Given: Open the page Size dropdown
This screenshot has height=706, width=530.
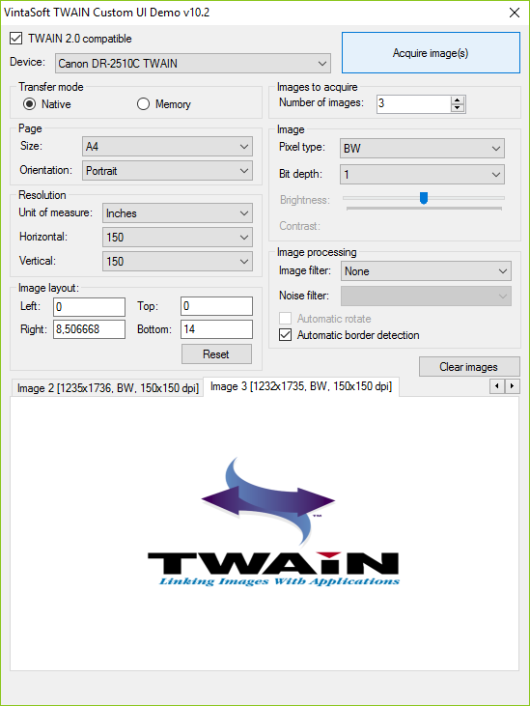Looking at the screenshot, I should (x=167, y=147).
